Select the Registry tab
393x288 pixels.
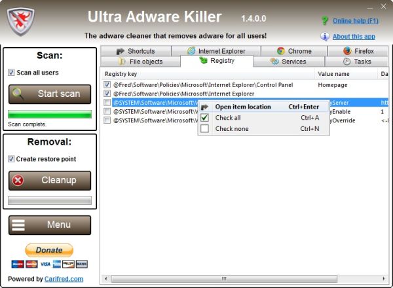[x=217, y=61]
